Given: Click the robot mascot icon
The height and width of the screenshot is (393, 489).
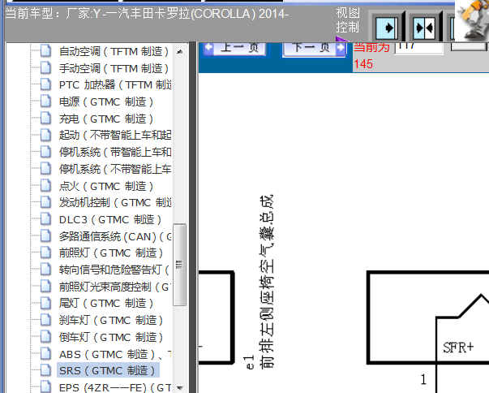Looking at the screenshot, I should 472,20.
